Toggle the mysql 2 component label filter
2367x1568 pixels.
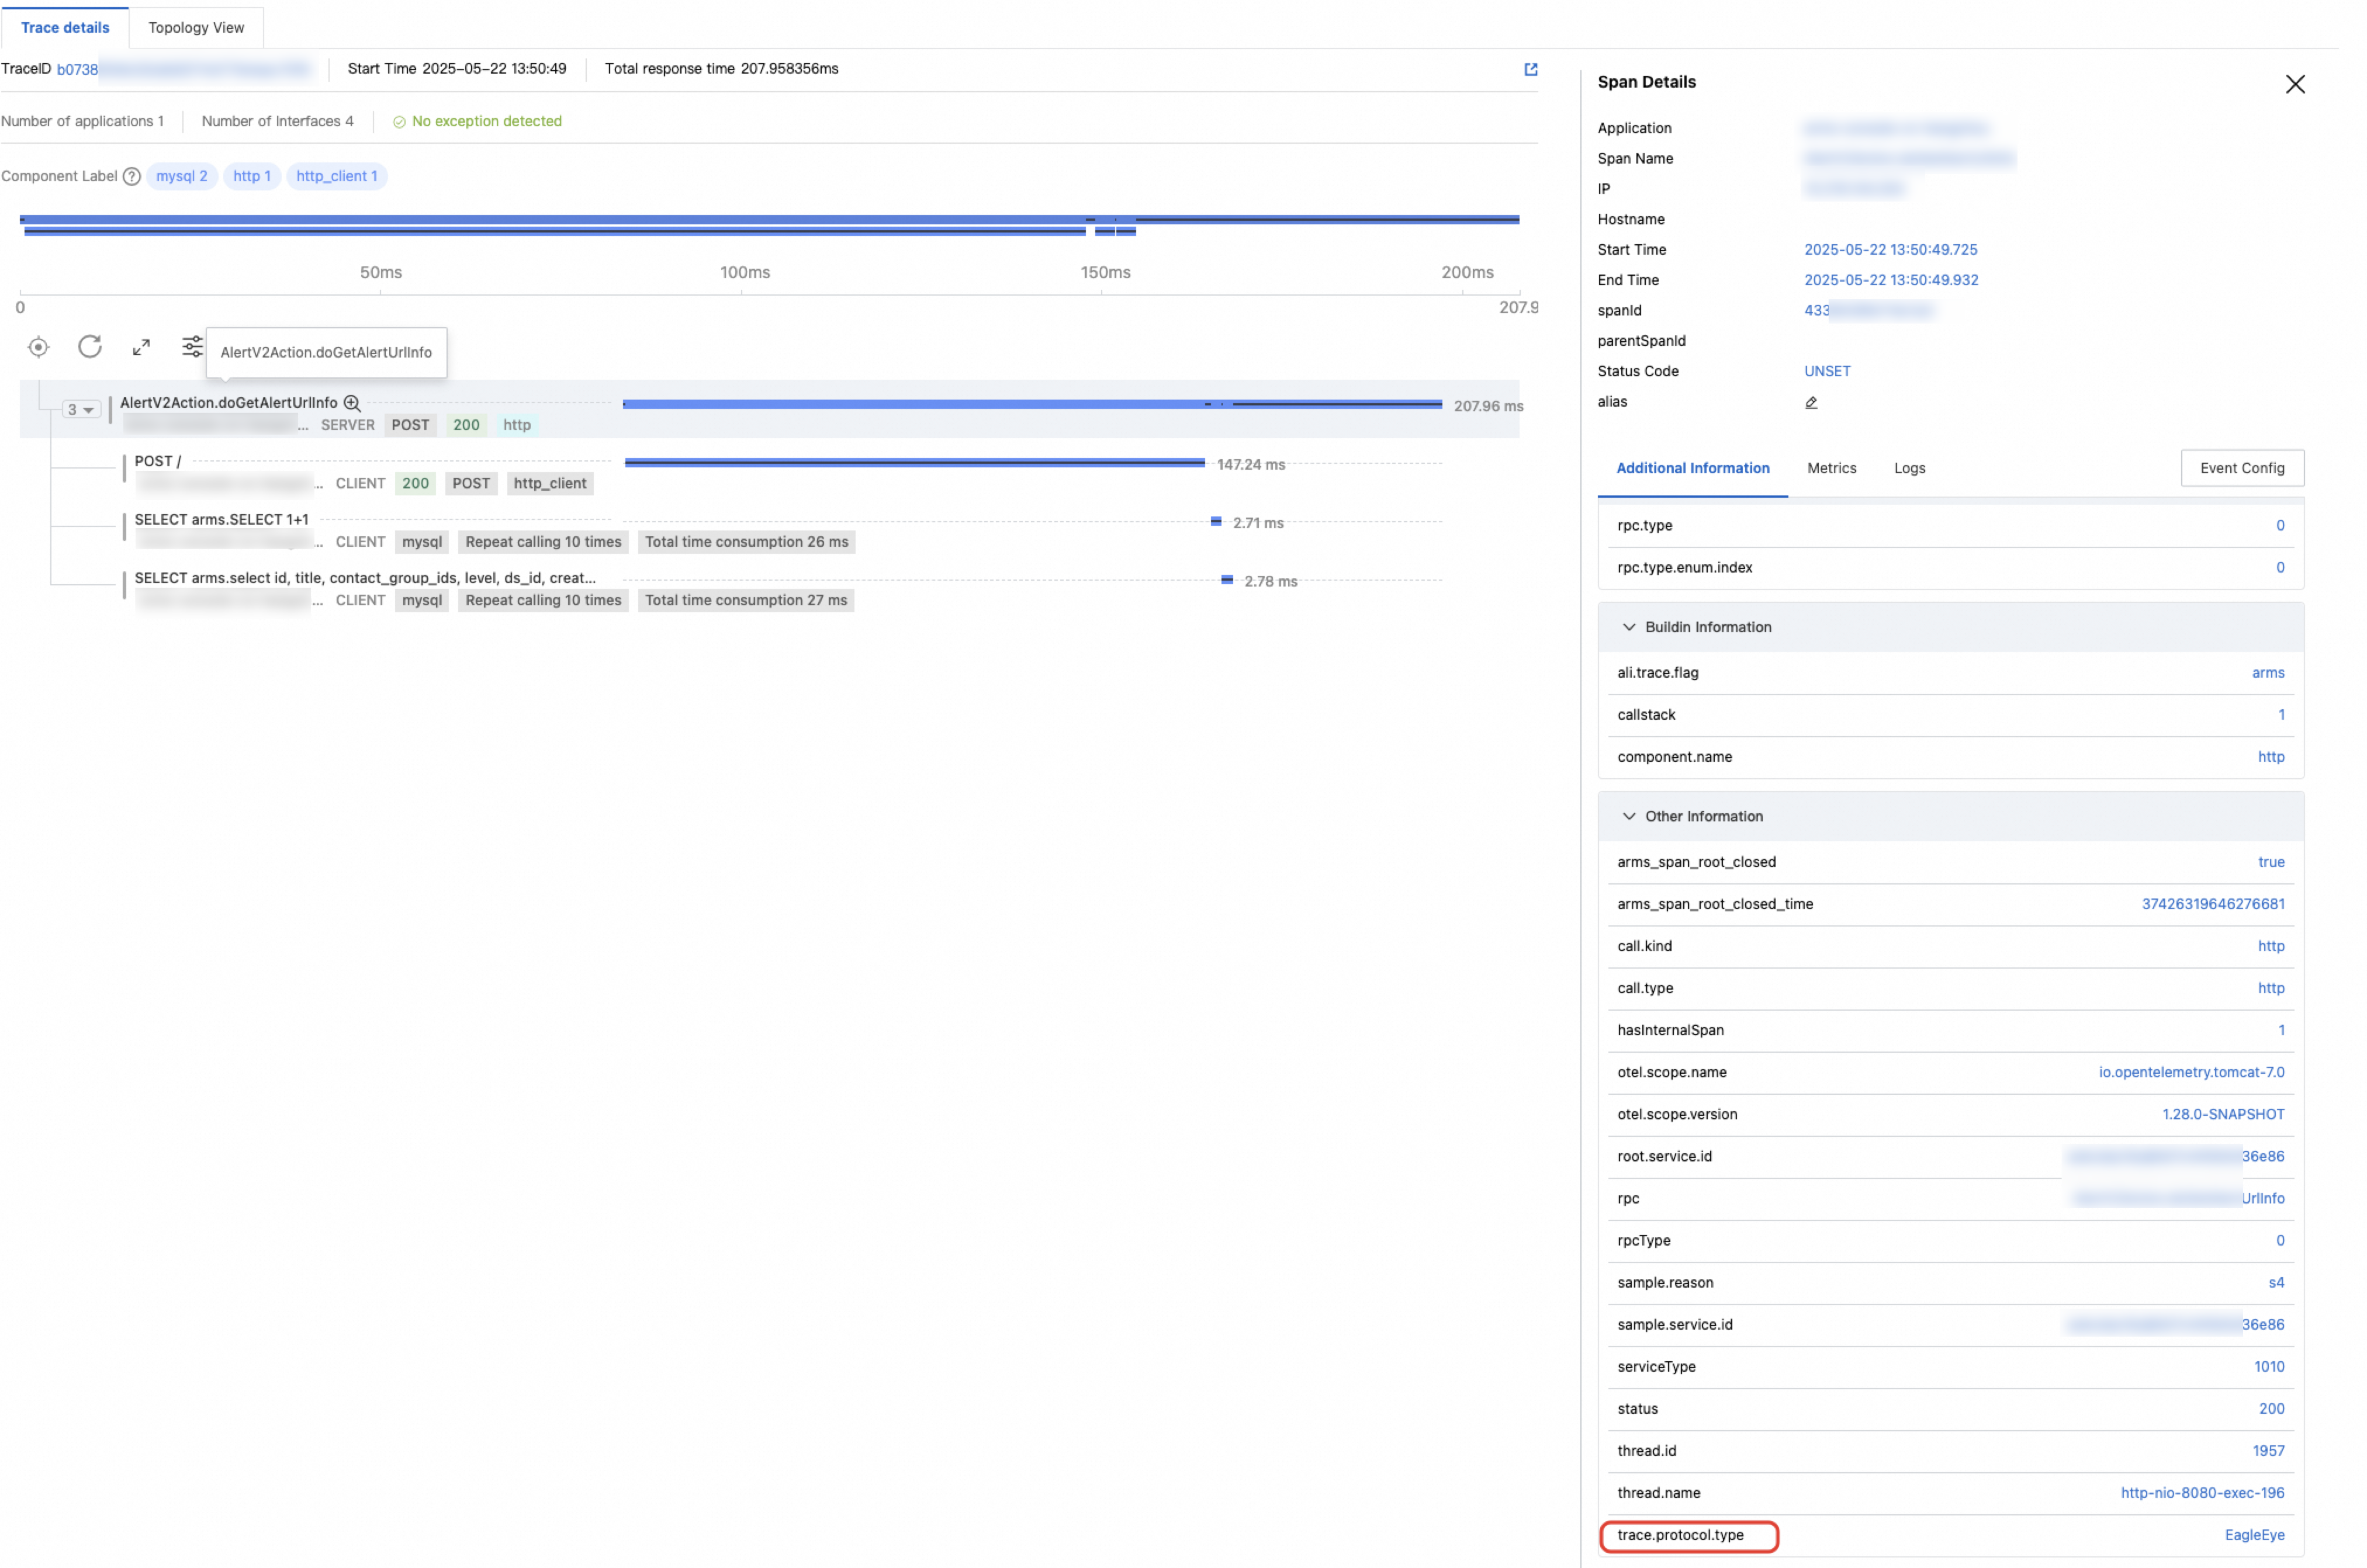coord(181,176)
